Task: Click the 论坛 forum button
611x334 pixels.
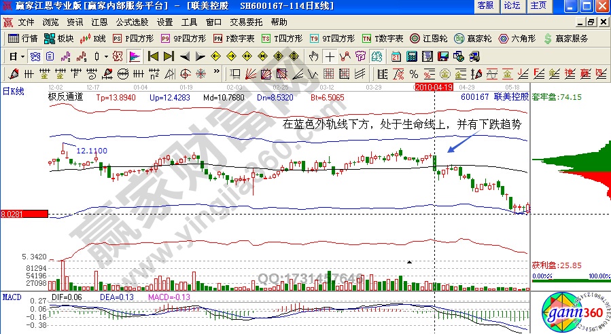Action: coord(512,6)
